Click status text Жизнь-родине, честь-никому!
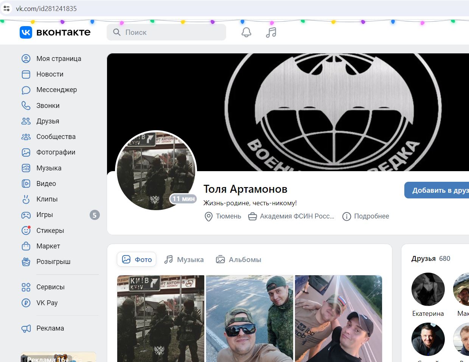469x362 pixels. [x=250, y=203]
